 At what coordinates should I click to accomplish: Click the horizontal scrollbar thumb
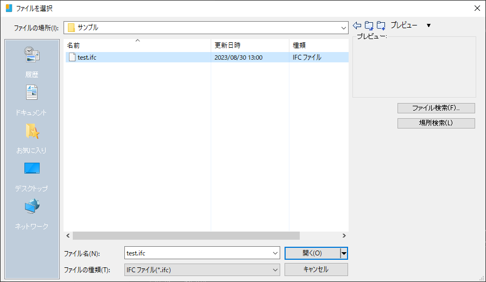pyautogui.click(x=186, y=235)
